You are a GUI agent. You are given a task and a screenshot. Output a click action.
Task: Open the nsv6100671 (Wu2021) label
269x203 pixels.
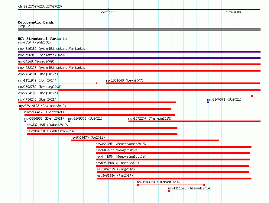pos(224,99)
